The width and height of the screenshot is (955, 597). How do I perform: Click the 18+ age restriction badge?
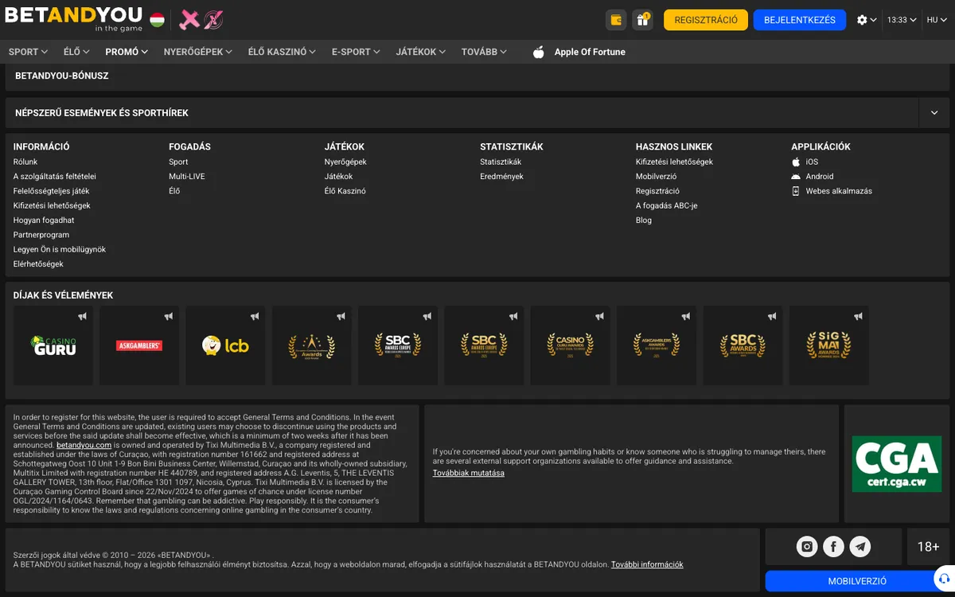pos(928,547)
